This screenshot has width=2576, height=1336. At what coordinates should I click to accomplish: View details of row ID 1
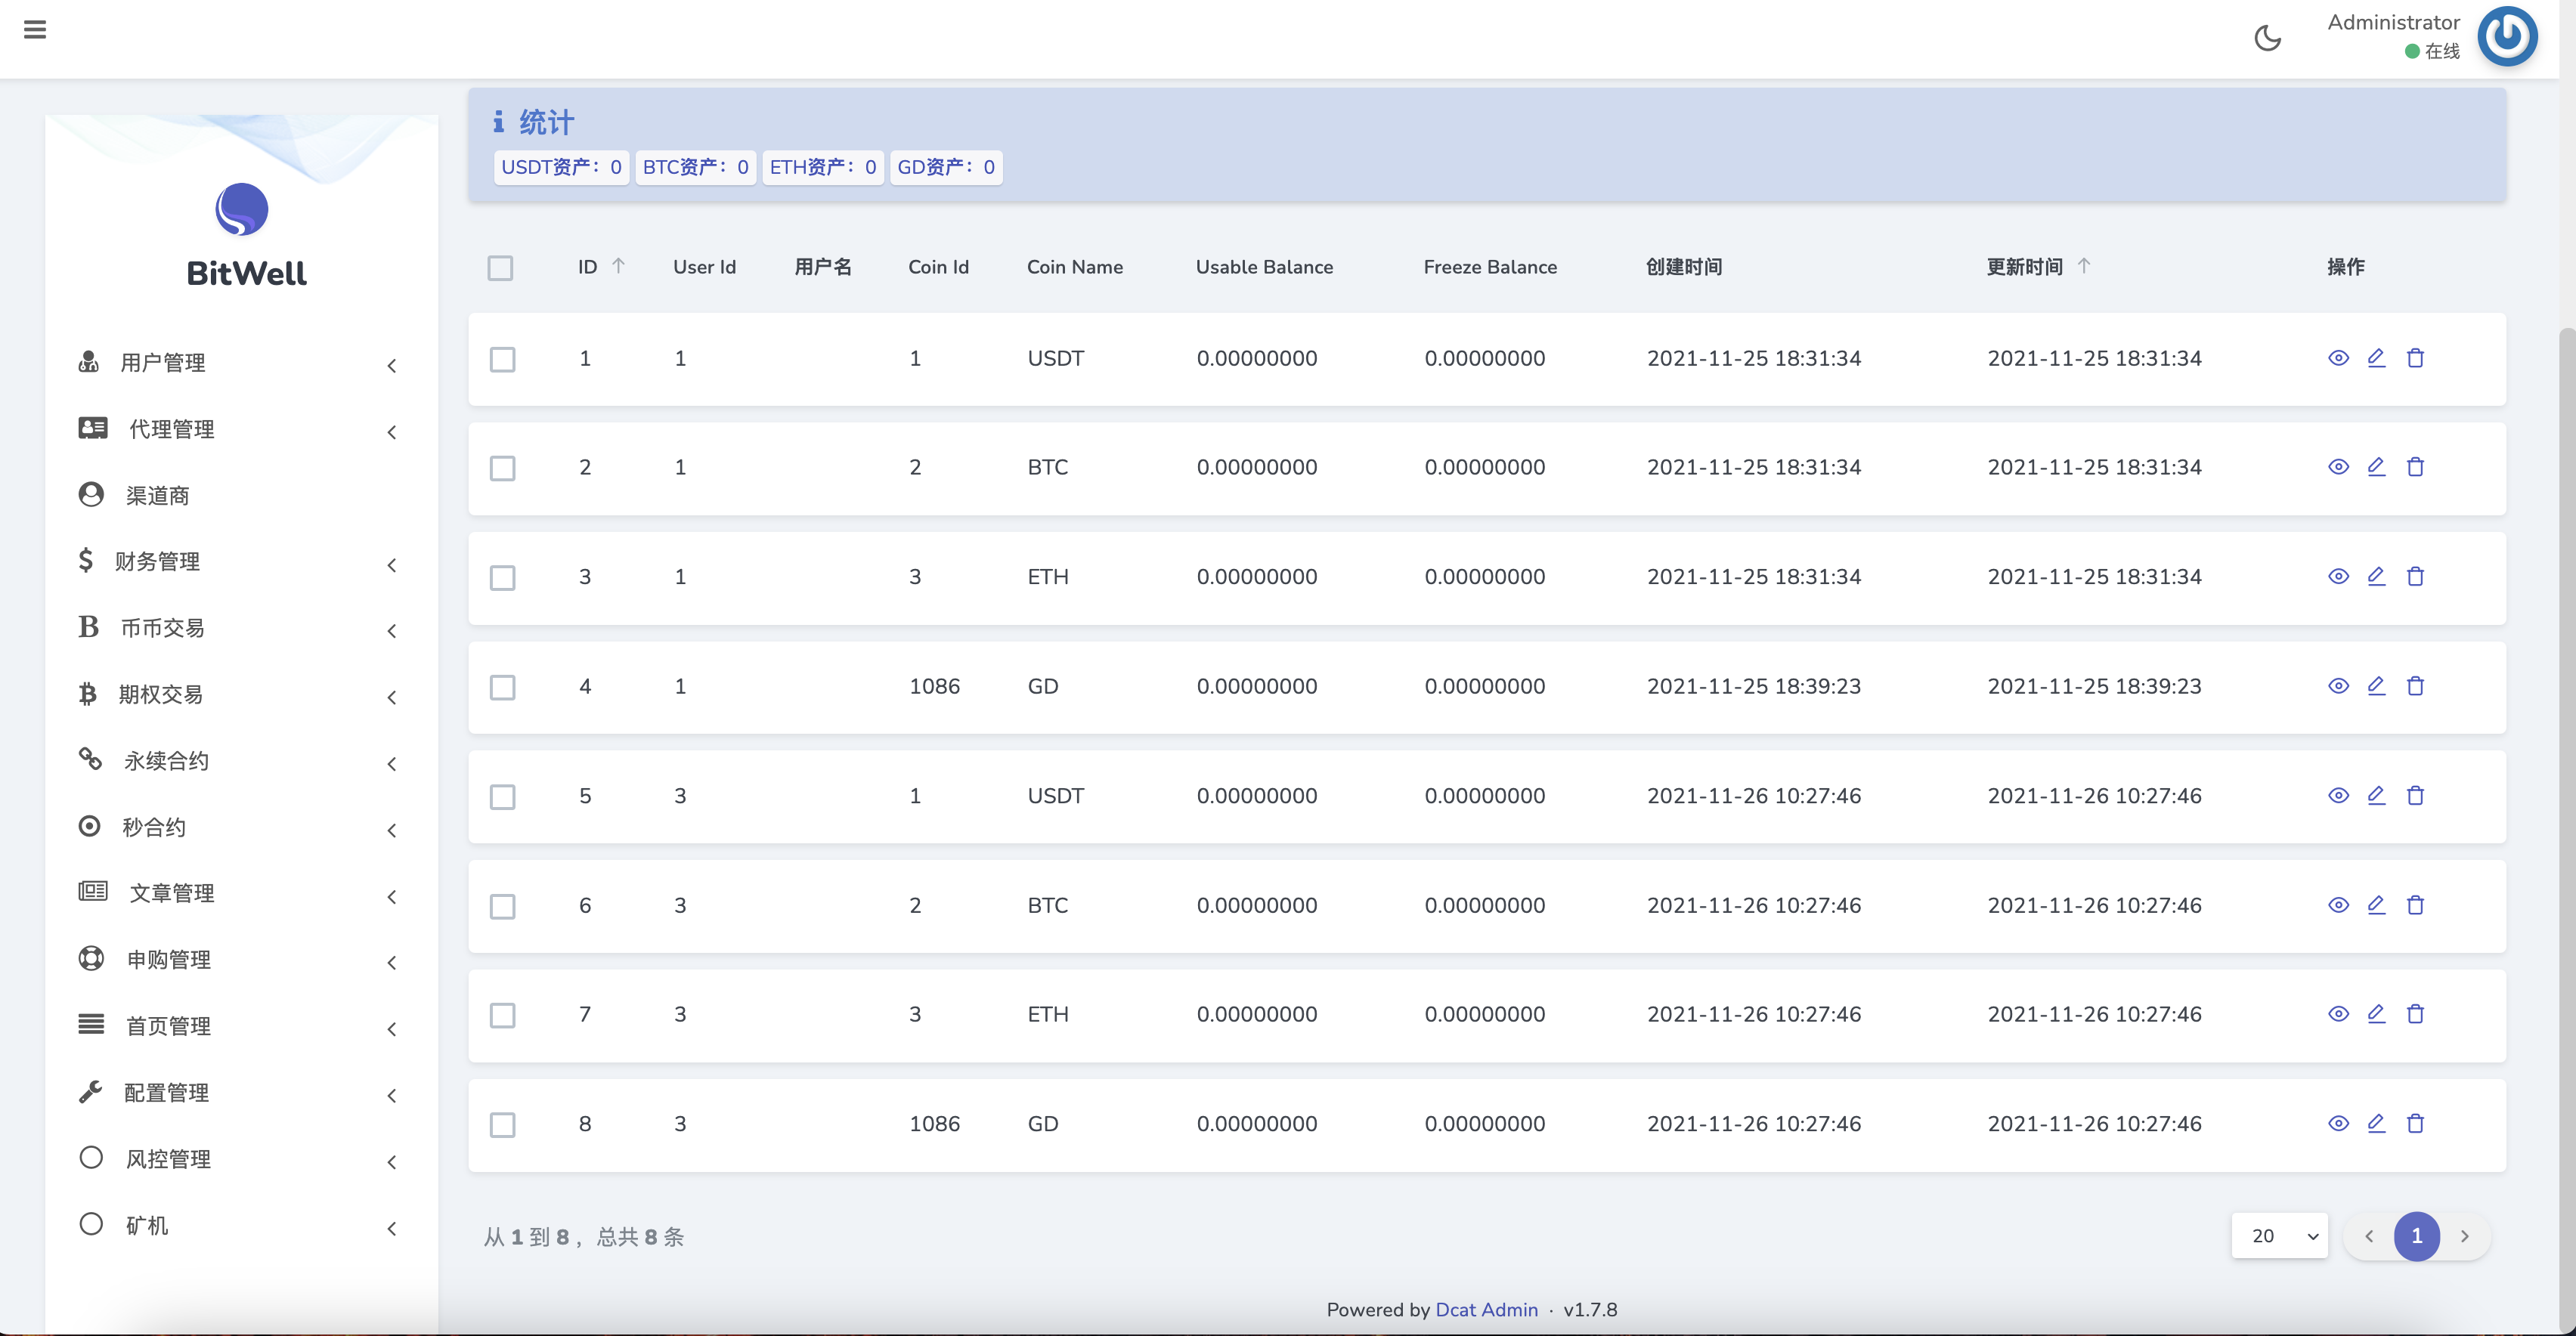tap(2338, 358)
